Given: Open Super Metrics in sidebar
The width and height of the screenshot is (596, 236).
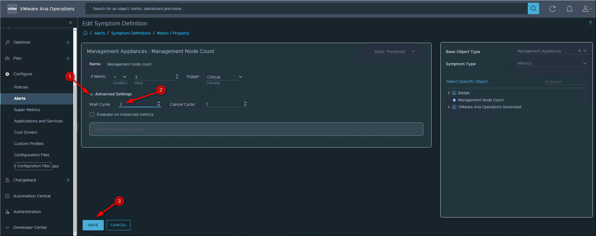Looking at the screenshot, I should (27, 110).
